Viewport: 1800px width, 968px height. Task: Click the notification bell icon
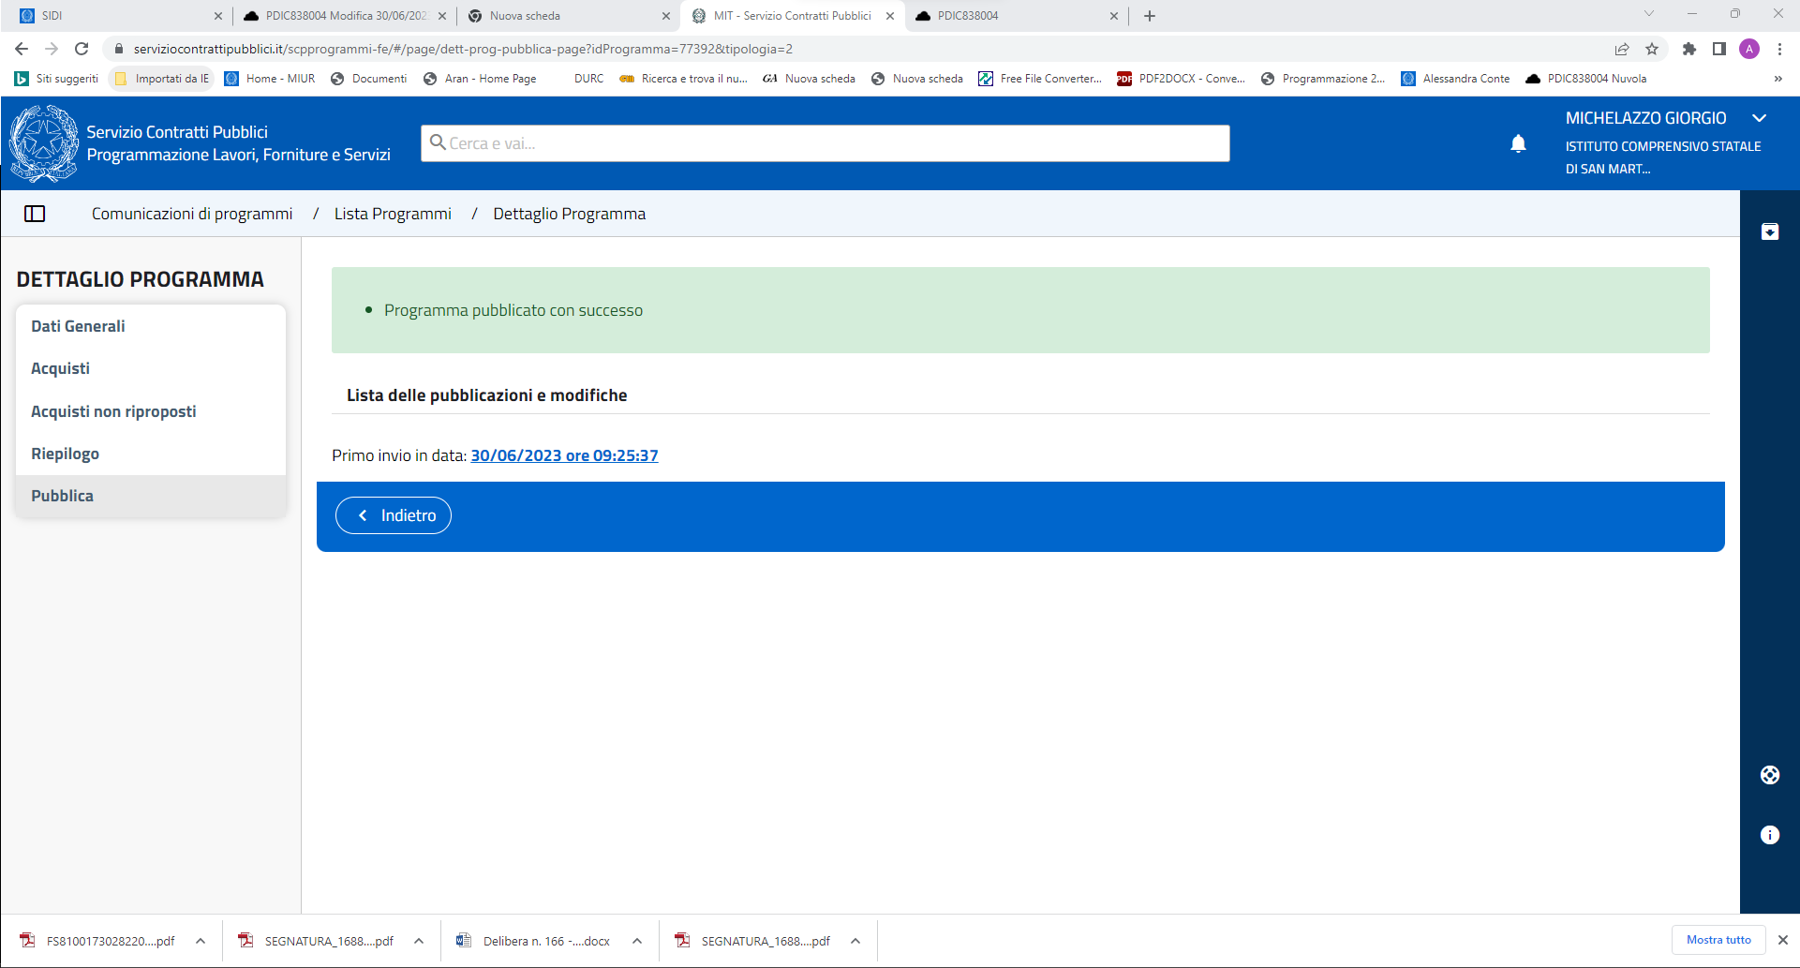[1518, 143]
